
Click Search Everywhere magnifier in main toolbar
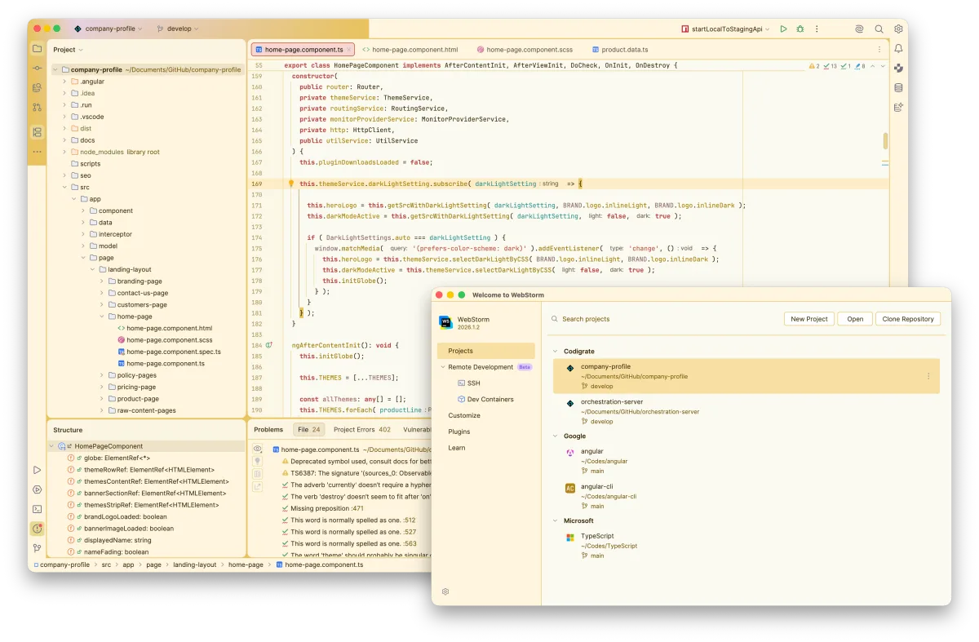(x=879, y=29)
